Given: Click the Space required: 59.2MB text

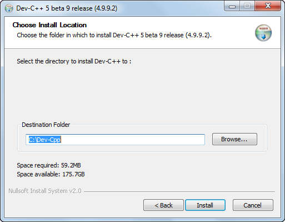Looking at the screenshot, I should pos(49,165).
